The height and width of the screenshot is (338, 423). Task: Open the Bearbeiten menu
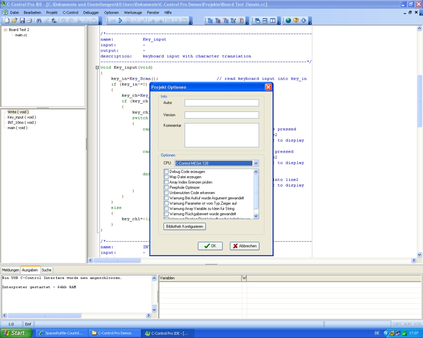click(x=32, y=12)
